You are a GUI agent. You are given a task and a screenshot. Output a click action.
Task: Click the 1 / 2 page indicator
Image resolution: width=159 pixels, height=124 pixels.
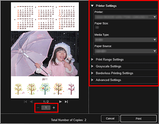pyautogui.click(x=46, y=102)
